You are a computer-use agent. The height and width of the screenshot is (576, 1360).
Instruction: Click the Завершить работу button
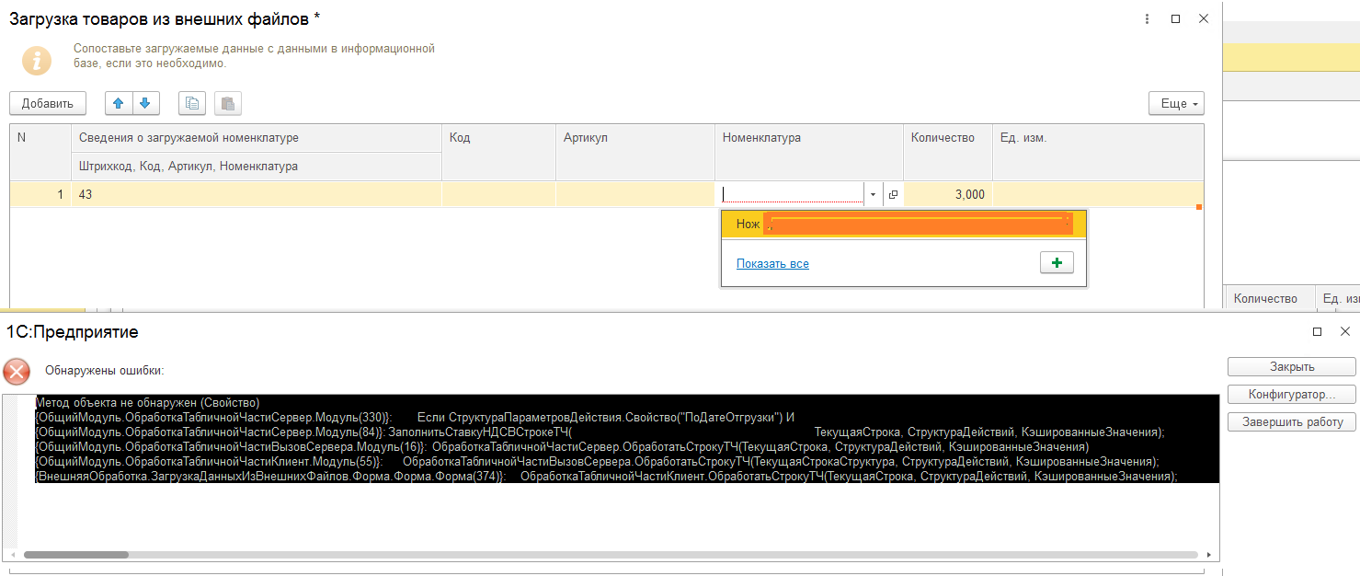pyautogui.click(x=1291, y=422)
